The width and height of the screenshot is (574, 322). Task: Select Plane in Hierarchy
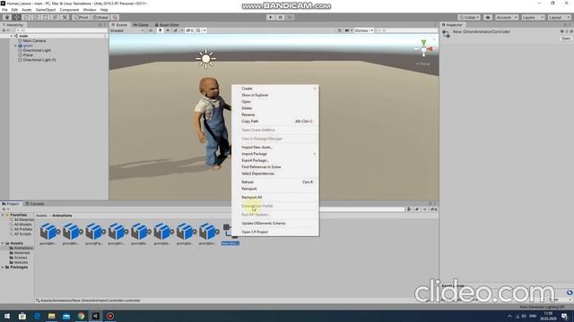point(28,55)
